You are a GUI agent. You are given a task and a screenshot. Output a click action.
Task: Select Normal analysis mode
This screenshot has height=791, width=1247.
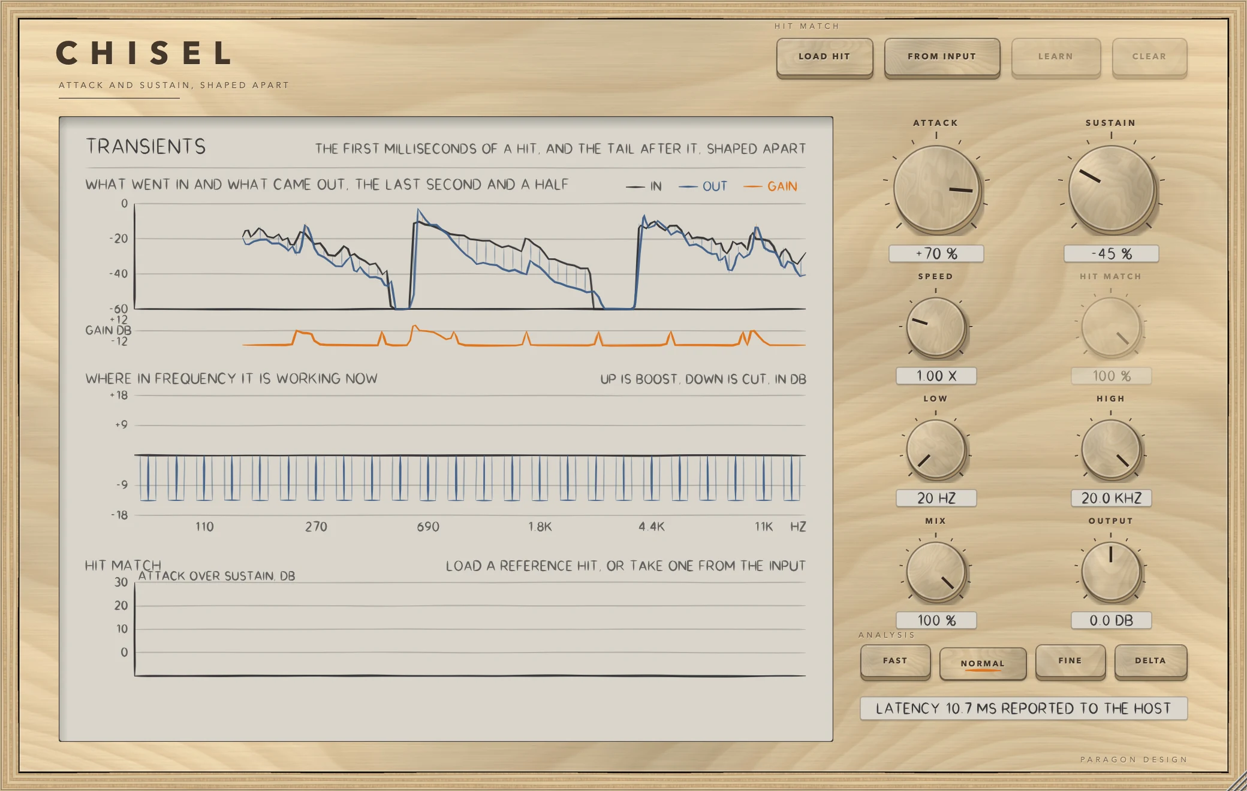tap(983, 663)
